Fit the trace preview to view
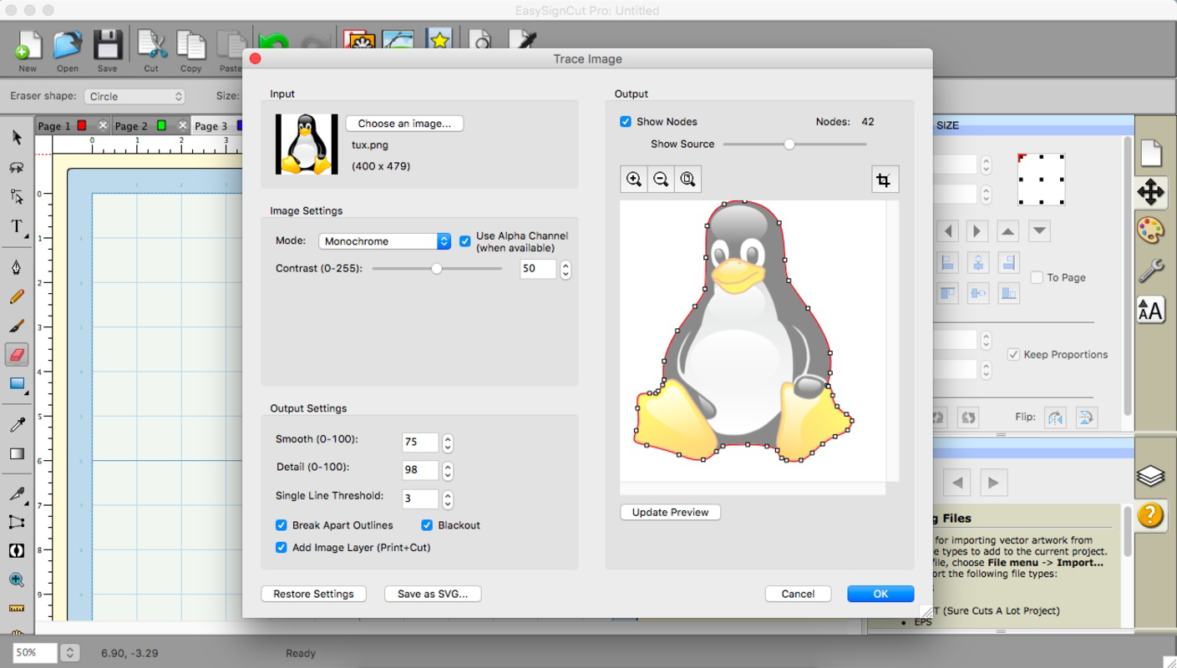The image size is (1177, 668). click(x=687, y=179)
